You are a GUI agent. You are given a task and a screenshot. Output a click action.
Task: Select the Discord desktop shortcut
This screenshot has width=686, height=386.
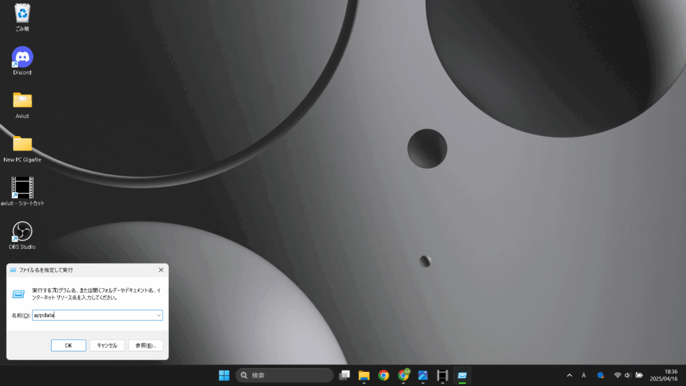(x=22, y=58)
